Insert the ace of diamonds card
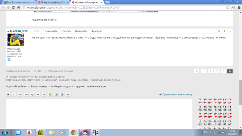The width and height of the screenshot is (242, 136). (x=230, y=103)
